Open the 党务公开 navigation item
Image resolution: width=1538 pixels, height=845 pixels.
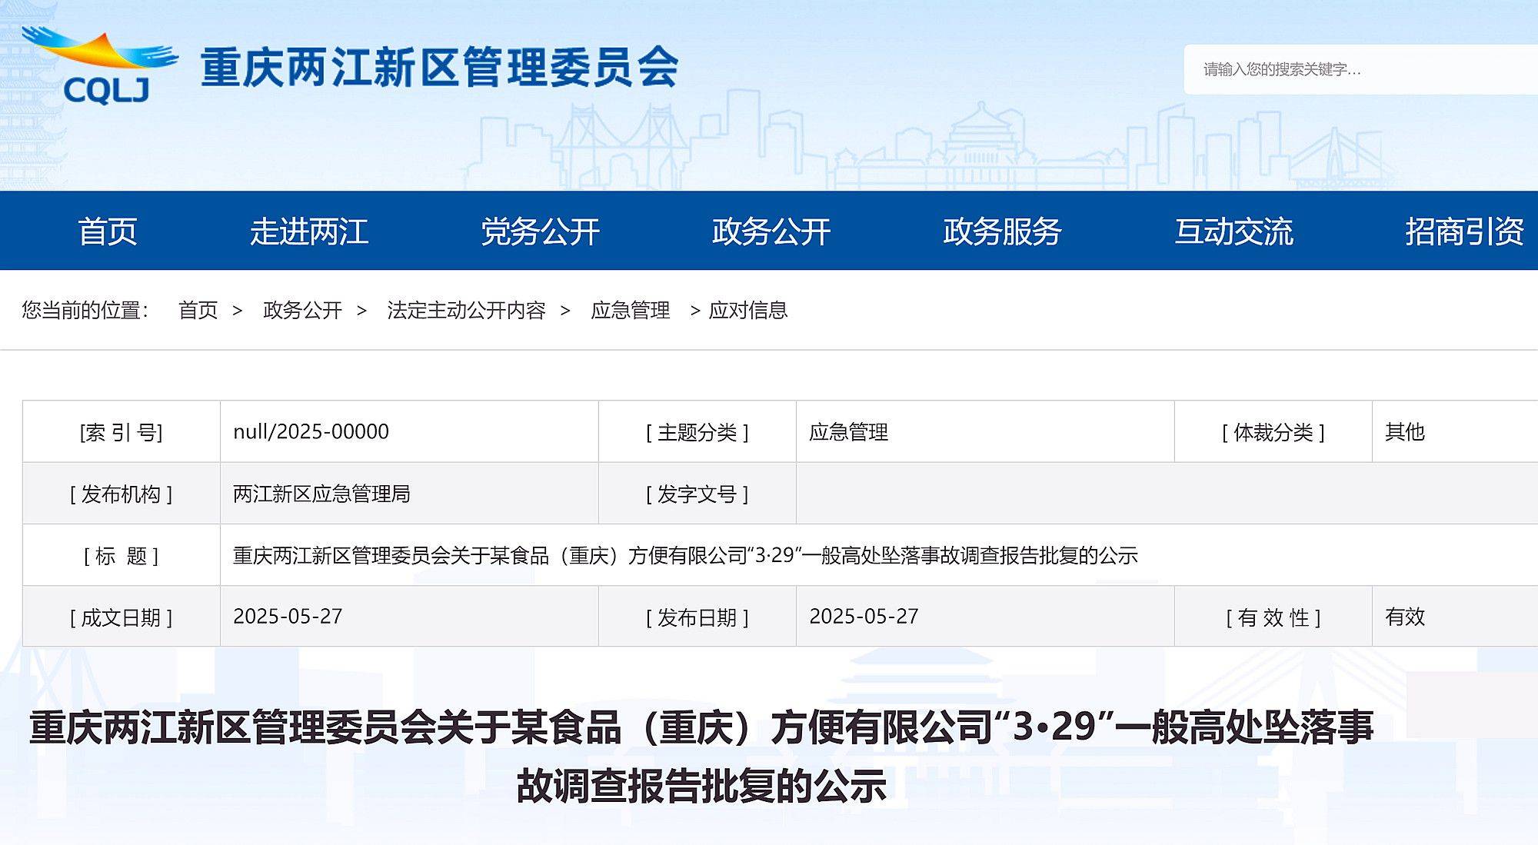click(x=541, y=231)
